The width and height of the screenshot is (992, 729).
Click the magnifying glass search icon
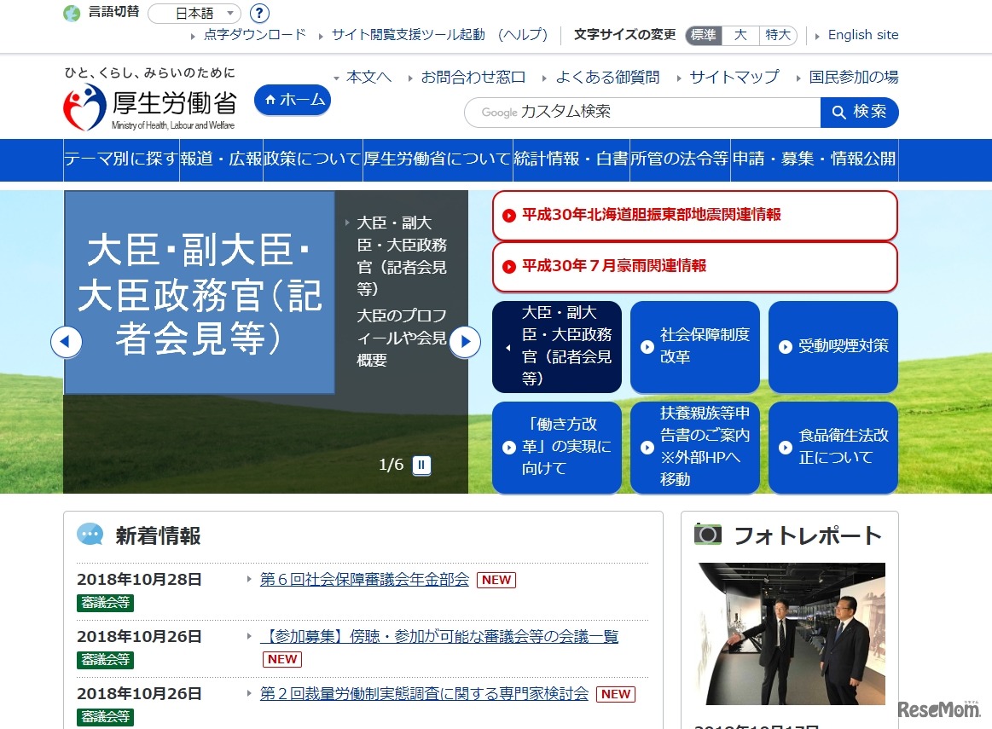pos(841,112)
